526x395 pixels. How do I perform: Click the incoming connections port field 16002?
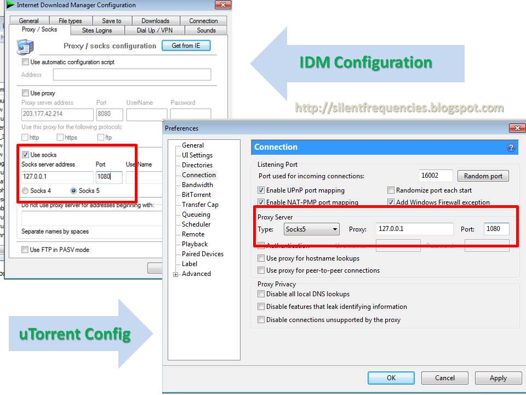pos(436,176)
